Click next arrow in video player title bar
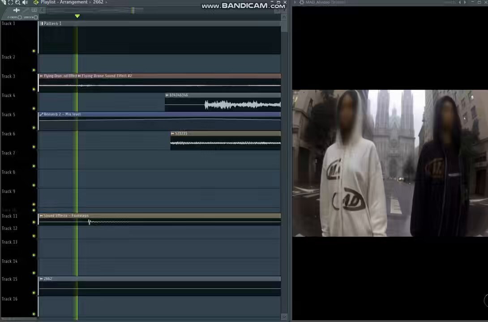 [x=465, y=2]
